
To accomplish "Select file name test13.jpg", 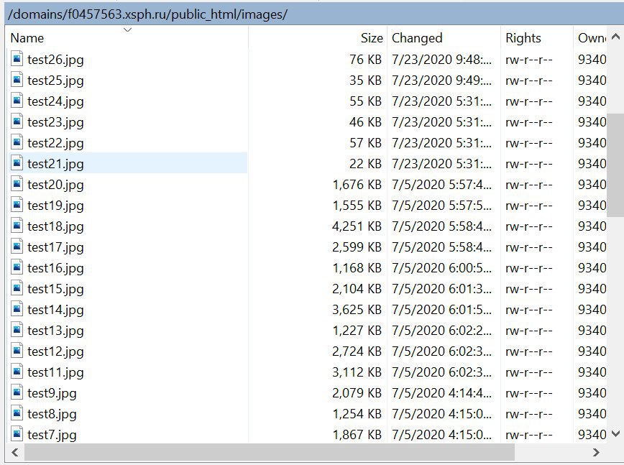I will [56, 330].
